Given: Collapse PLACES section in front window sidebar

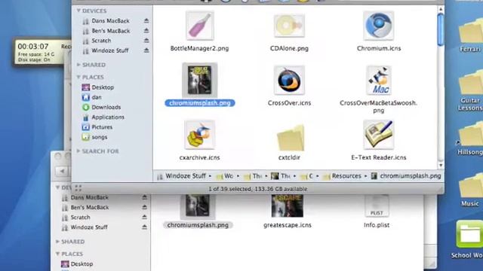Looking at the screenshot, I should (x=78, y=77).
